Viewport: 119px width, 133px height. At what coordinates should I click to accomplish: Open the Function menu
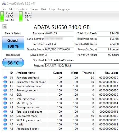pos(22,9)
